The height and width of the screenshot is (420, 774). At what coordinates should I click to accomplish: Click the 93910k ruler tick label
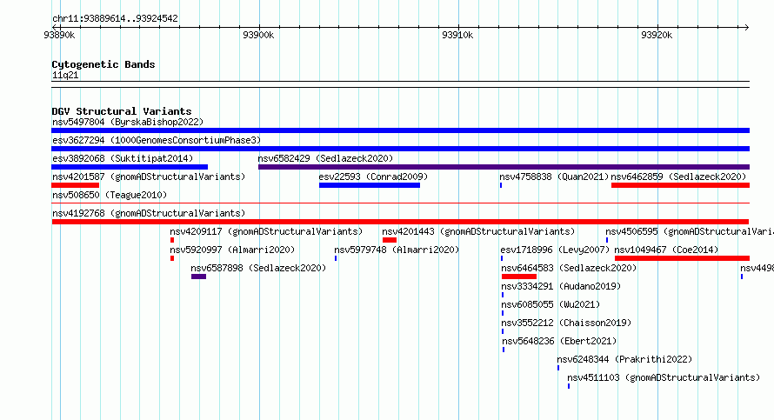point(457,35)
